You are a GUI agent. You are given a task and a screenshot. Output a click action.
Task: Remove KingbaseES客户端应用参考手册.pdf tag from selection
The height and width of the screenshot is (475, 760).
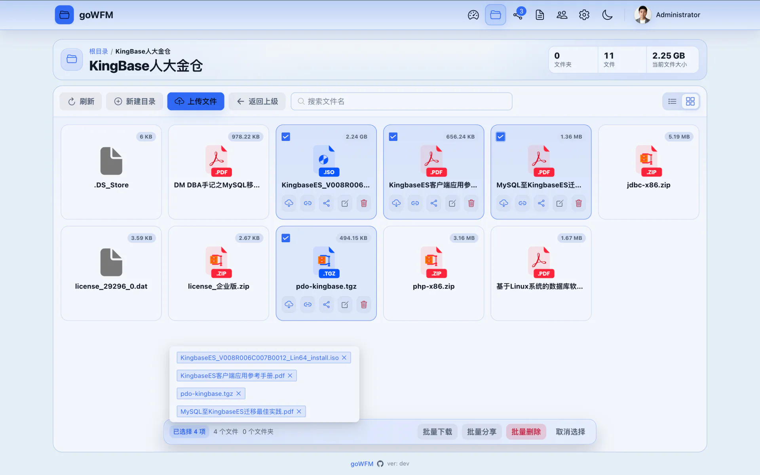tap(290, 376)
